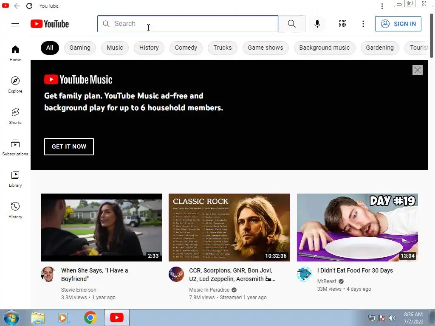Select the Gaming filter chip
Image resolution: width=435 pixels, height=326 pixels.
click(80, 48)
